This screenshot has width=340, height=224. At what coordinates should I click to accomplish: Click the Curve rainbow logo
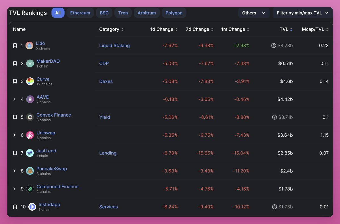tap(30, 81)
